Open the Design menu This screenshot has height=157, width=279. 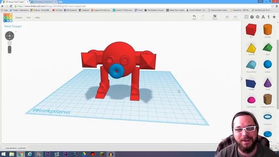click(x=19, y=17)
